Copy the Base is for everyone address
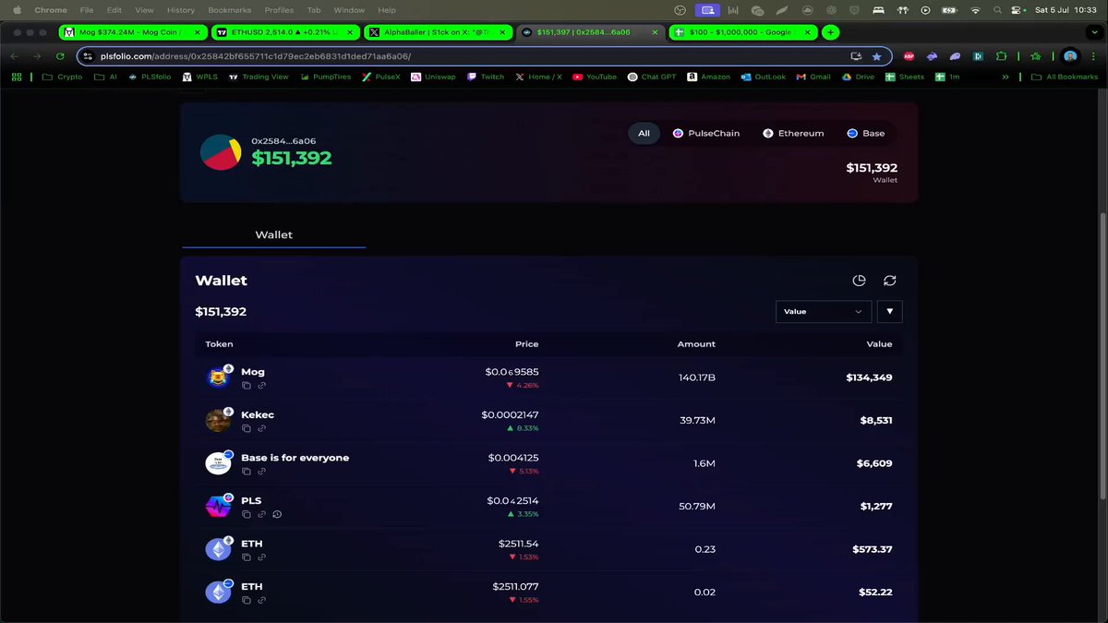Screen dimensions: 1108x623 coord(247,471)
